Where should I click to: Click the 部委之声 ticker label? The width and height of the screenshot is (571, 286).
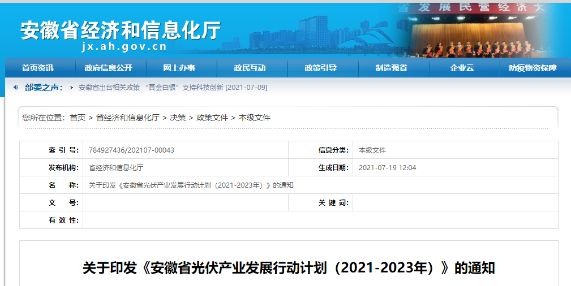(43, 88)
